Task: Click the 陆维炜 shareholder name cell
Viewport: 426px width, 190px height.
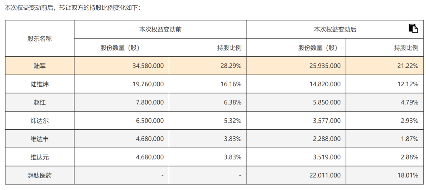Action: (x=40, y=84)
